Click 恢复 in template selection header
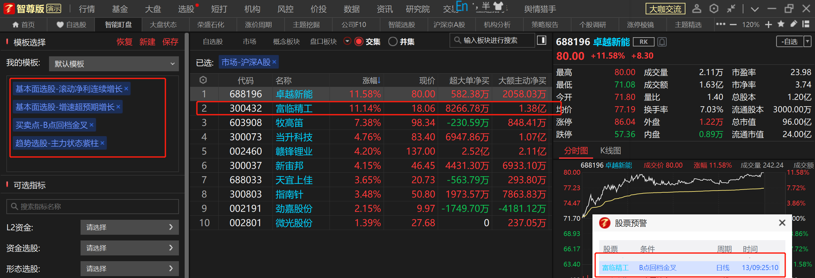The height and width of the screenshot is (278, 815). coord(124,42)
